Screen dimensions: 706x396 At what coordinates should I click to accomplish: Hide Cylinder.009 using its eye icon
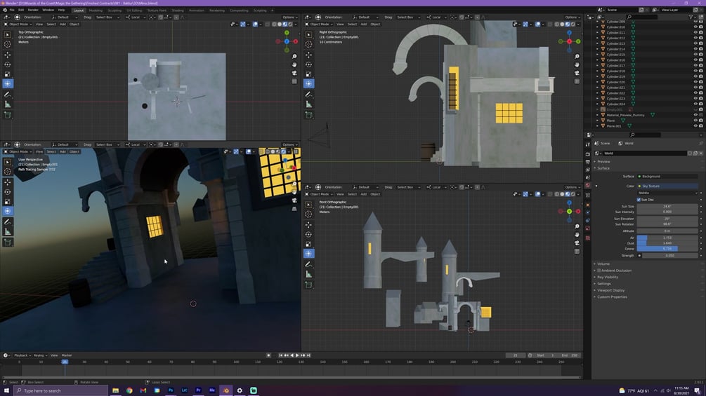coord(695,22)
